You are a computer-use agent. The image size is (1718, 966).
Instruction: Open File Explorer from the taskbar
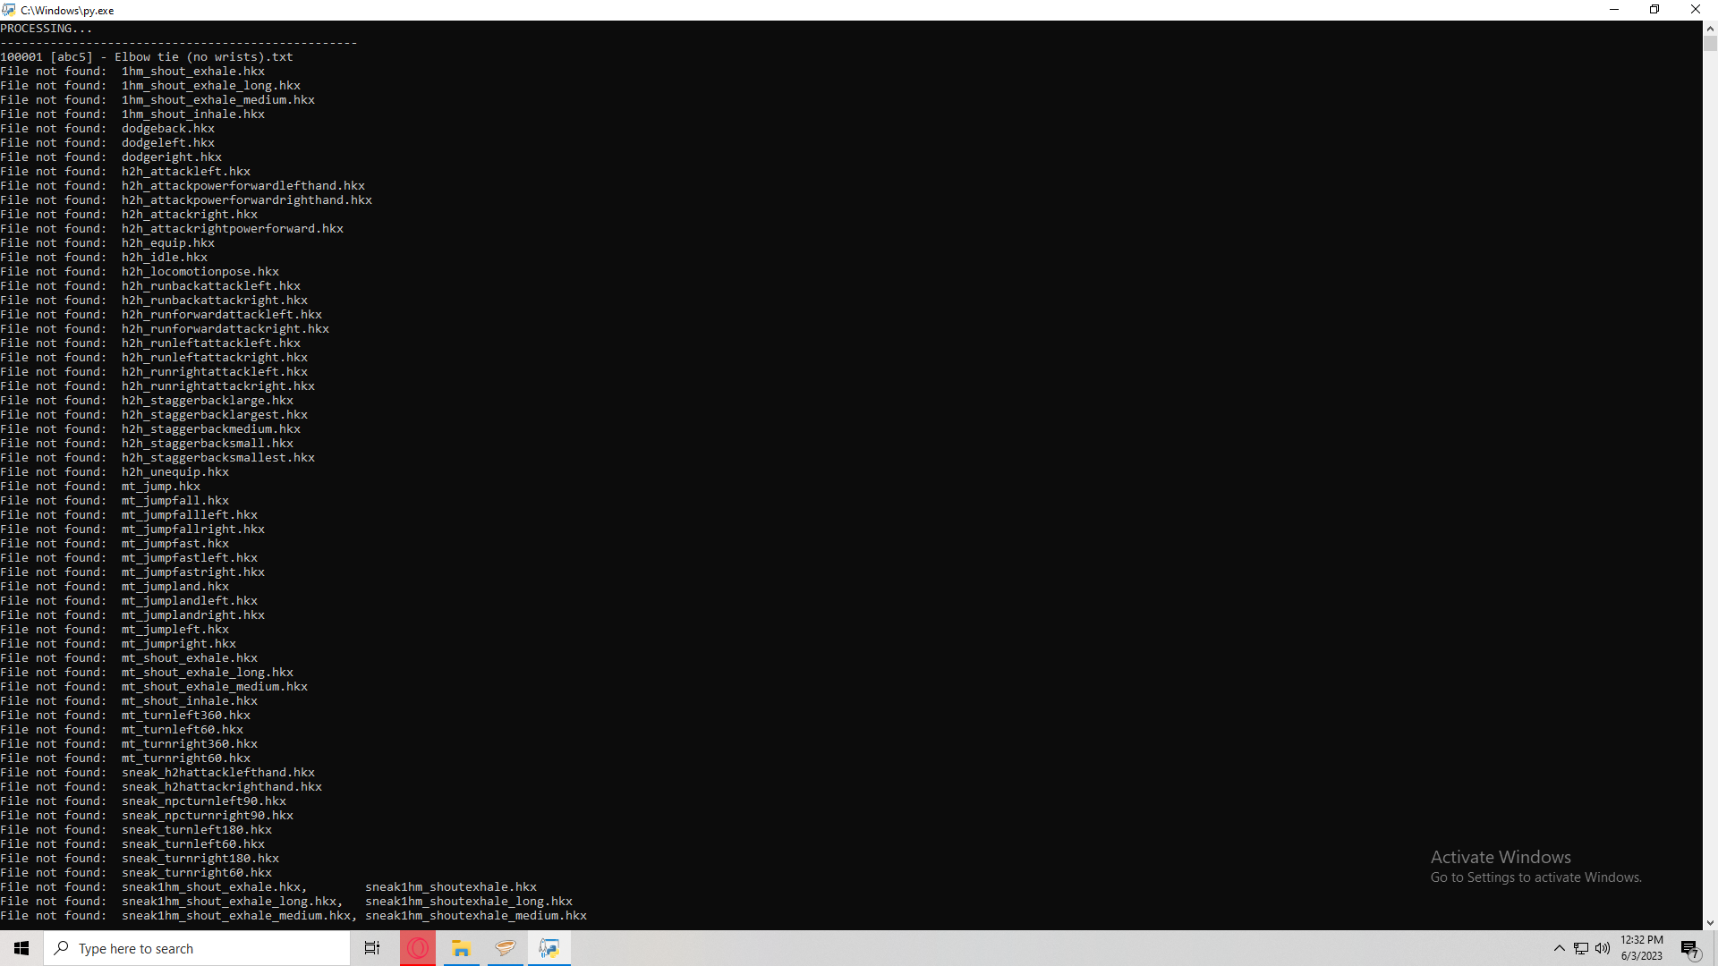(462, 948)
